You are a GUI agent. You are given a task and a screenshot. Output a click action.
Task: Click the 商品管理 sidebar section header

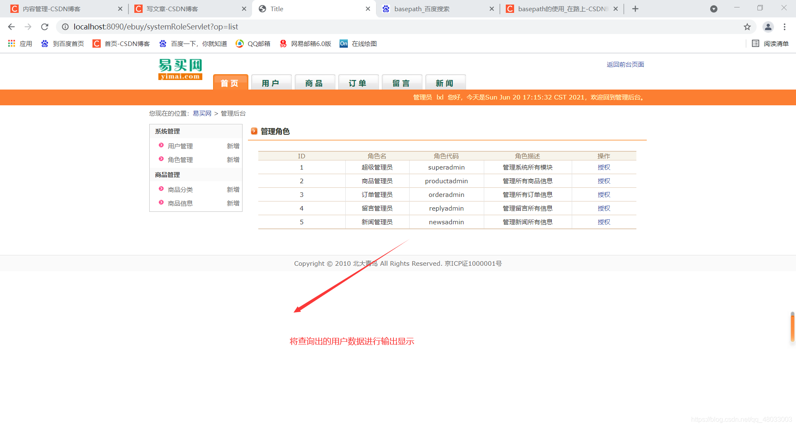pos(196,175)
